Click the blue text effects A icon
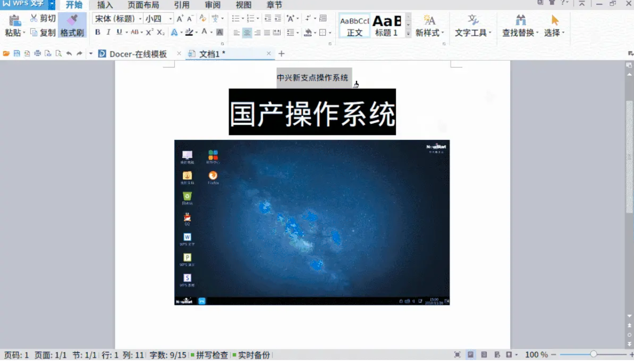 pyautogui.click(x=174, y=32)
